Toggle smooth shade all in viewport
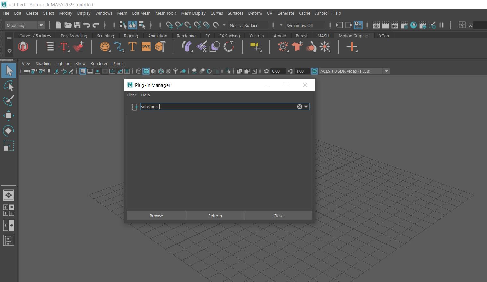The width and height of the screenshot is (487, 282). [x=146, y=71]
